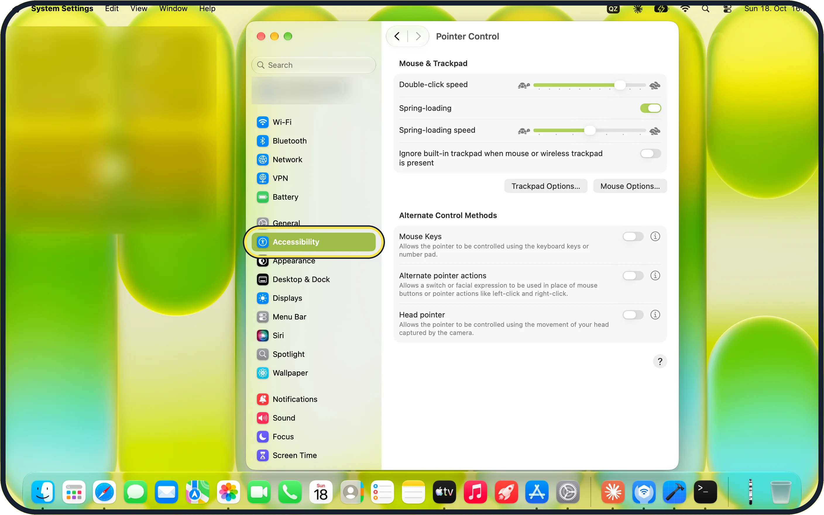
Task: Select Menu Bar settings
Action: click(313, 317)
